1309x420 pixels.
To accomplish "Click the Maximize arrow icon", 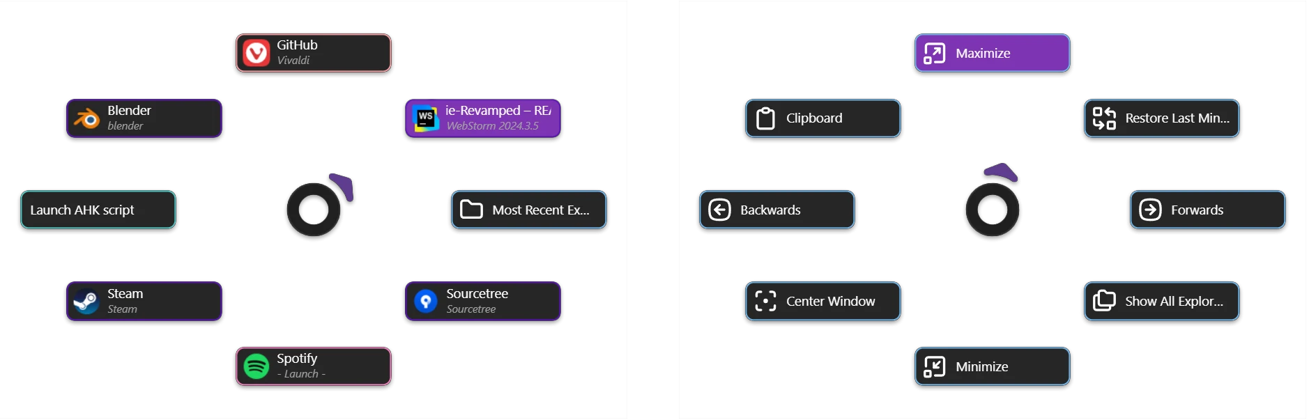I will pos(935,53).
